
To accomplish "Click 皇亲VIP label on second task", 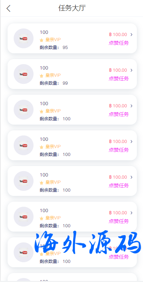I will [53, 75].
